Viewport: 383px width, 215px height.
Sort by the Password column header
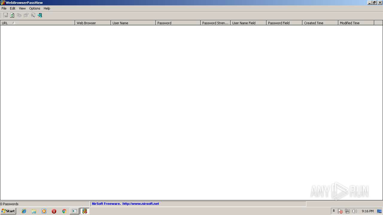[178, 23]
